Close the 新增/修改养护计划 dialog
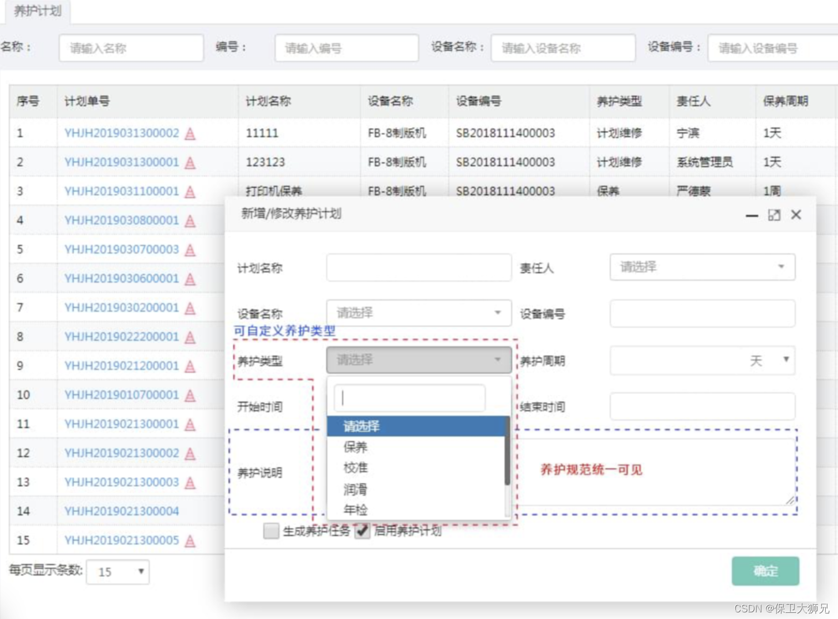Viewport: 838px width, 619px height. click(x=796, y=215)
